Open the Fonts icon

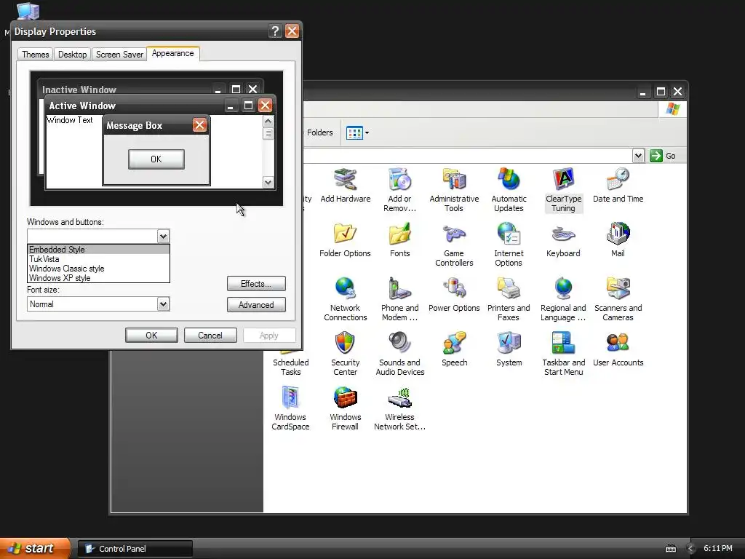point(399,240)
